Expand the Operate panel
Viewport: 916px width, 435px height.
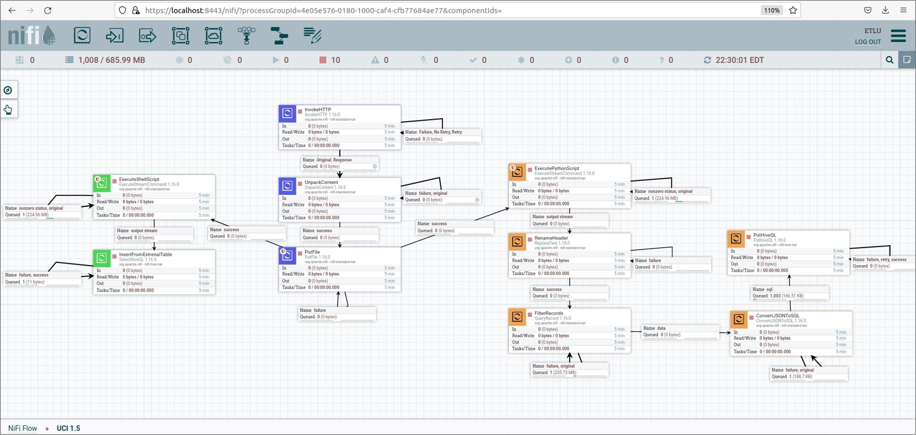coord(8,110)
